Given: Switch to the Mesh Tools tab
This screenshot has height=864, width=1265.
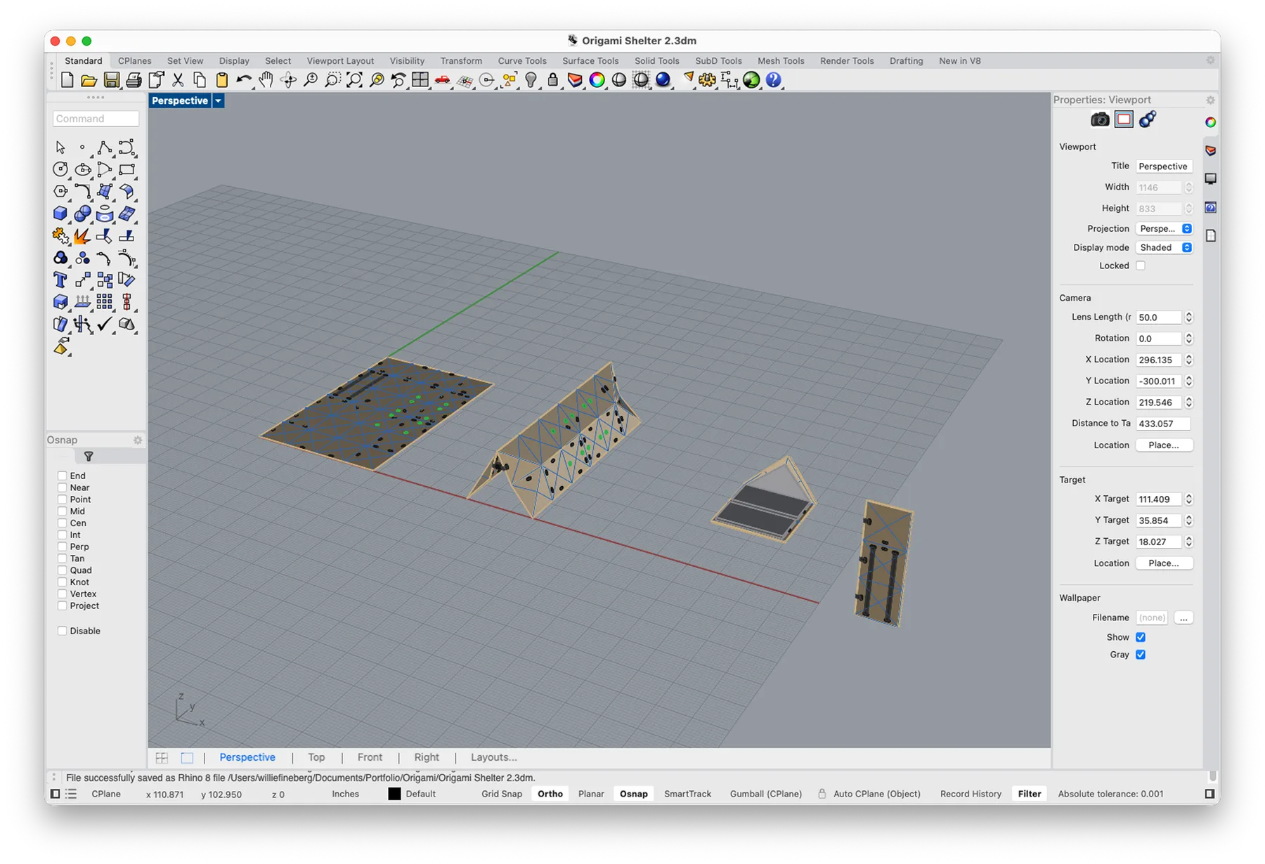Looking at the screenshot, I should [x=781, y=61].
